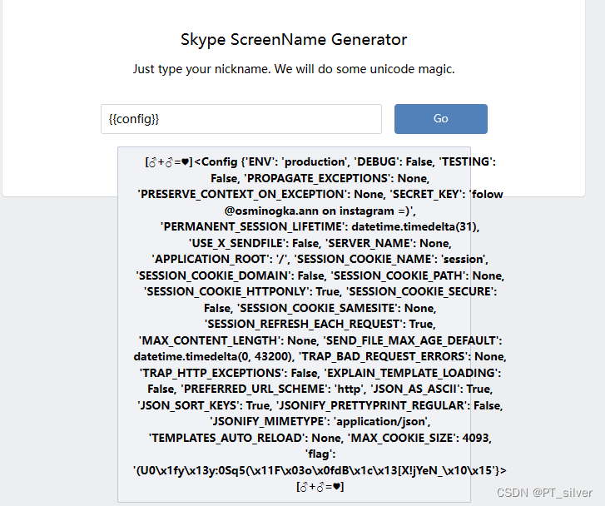This screenshot has height=506, width=605.
Task: Click 'PERMANENT_SESSION_LIFETIME' in the config output
Action: [x=253, y=226]
